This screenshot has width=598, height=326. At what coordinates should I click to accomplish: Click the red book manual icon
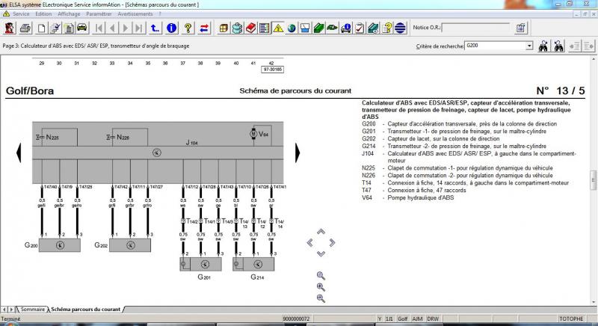coord(251,28)
